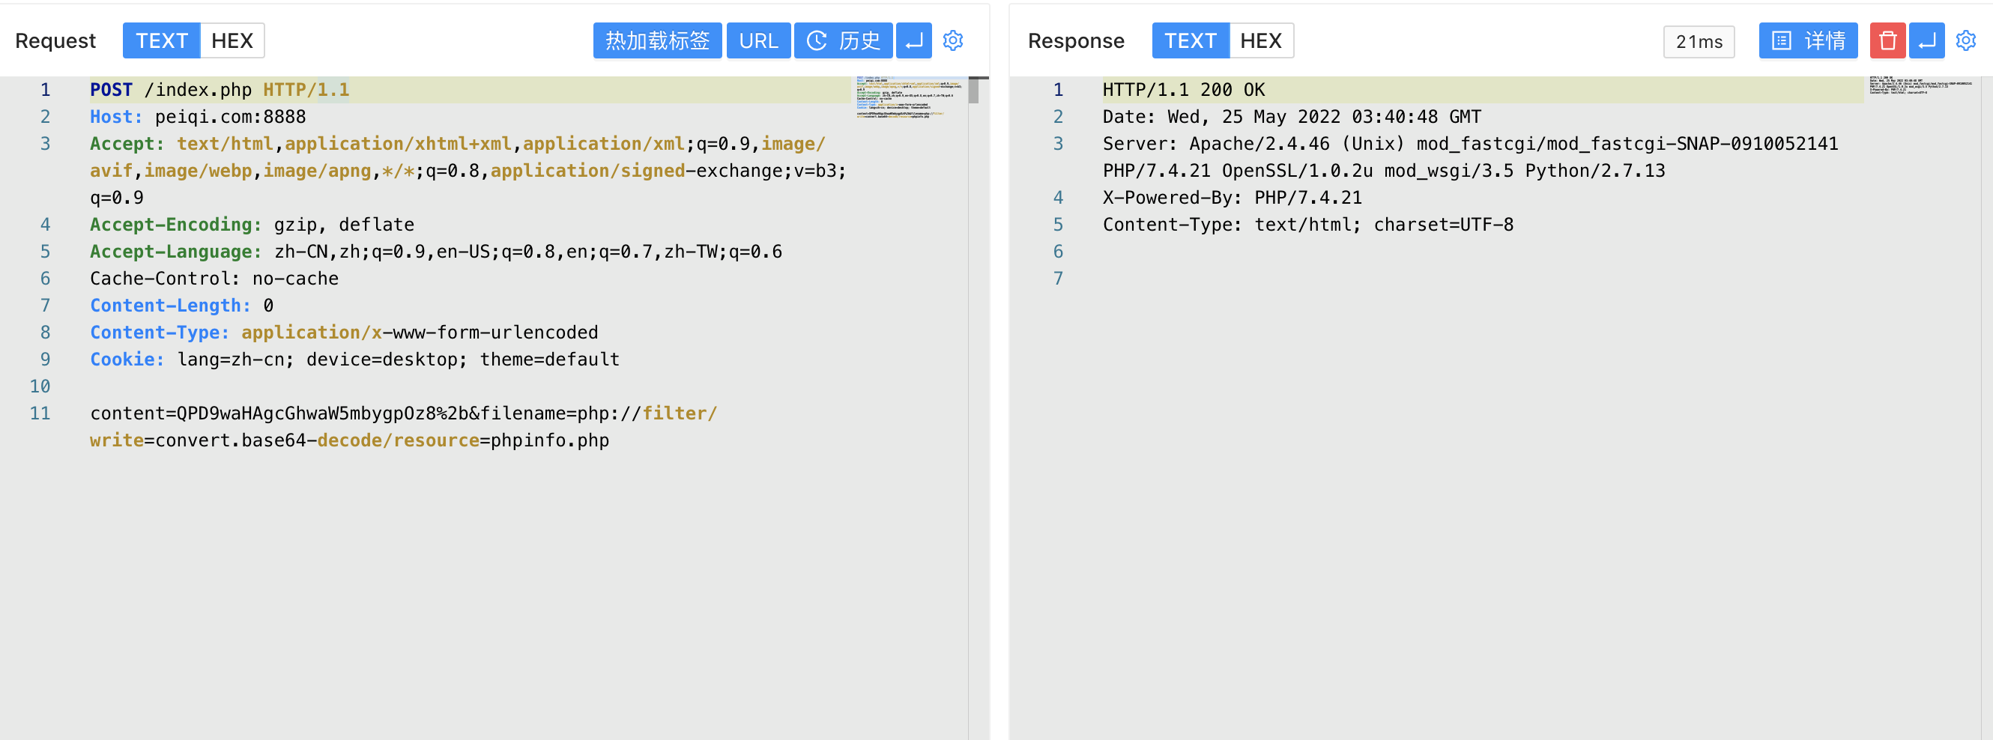Image resolution: width=1993 pixels, height=740 pixels.
Task: Click the Content-Type request header line
Action: pyautogui.click(x=345, y=333)
